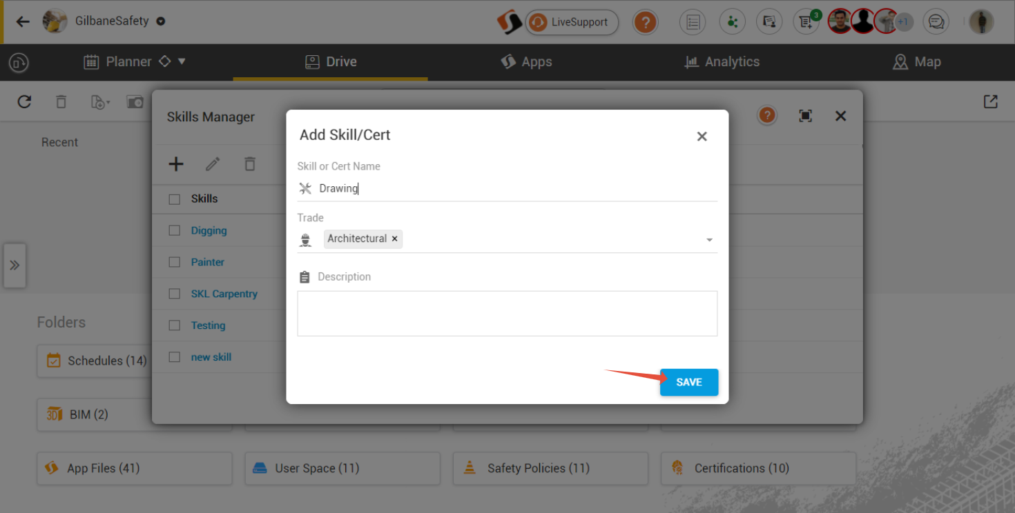This screenshot has height=513, width=1015.
Task: Click the delete skill trash icon
Action: (250, 164)
